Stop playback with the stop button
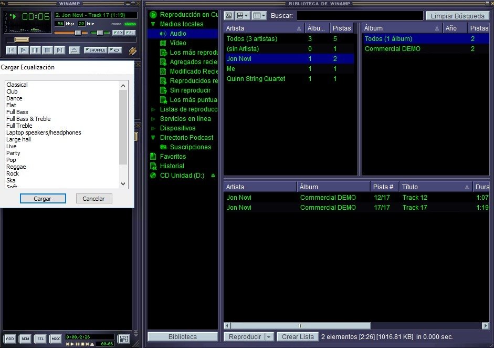Viewport: 494px width, 348px height. 48,50
